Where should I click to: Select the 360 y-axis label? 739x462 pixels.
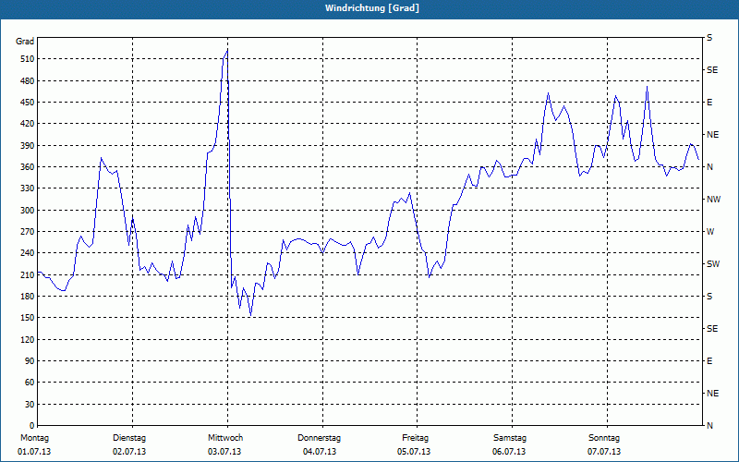27,167
